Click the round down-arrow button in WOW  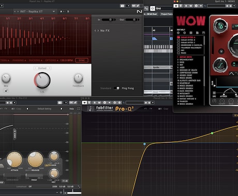pyautogui.click(x=221, y=51)
